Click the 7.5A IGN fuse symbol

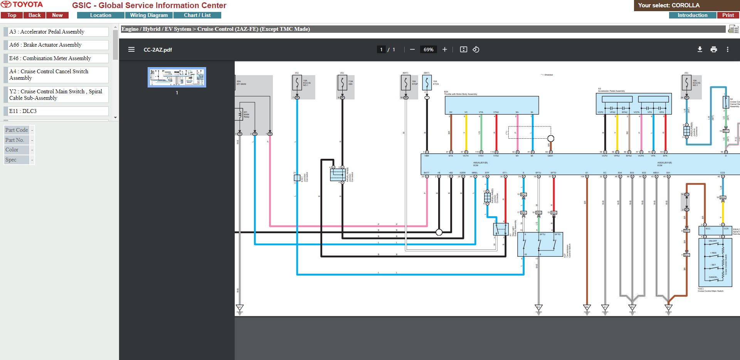tap(342, 83)
